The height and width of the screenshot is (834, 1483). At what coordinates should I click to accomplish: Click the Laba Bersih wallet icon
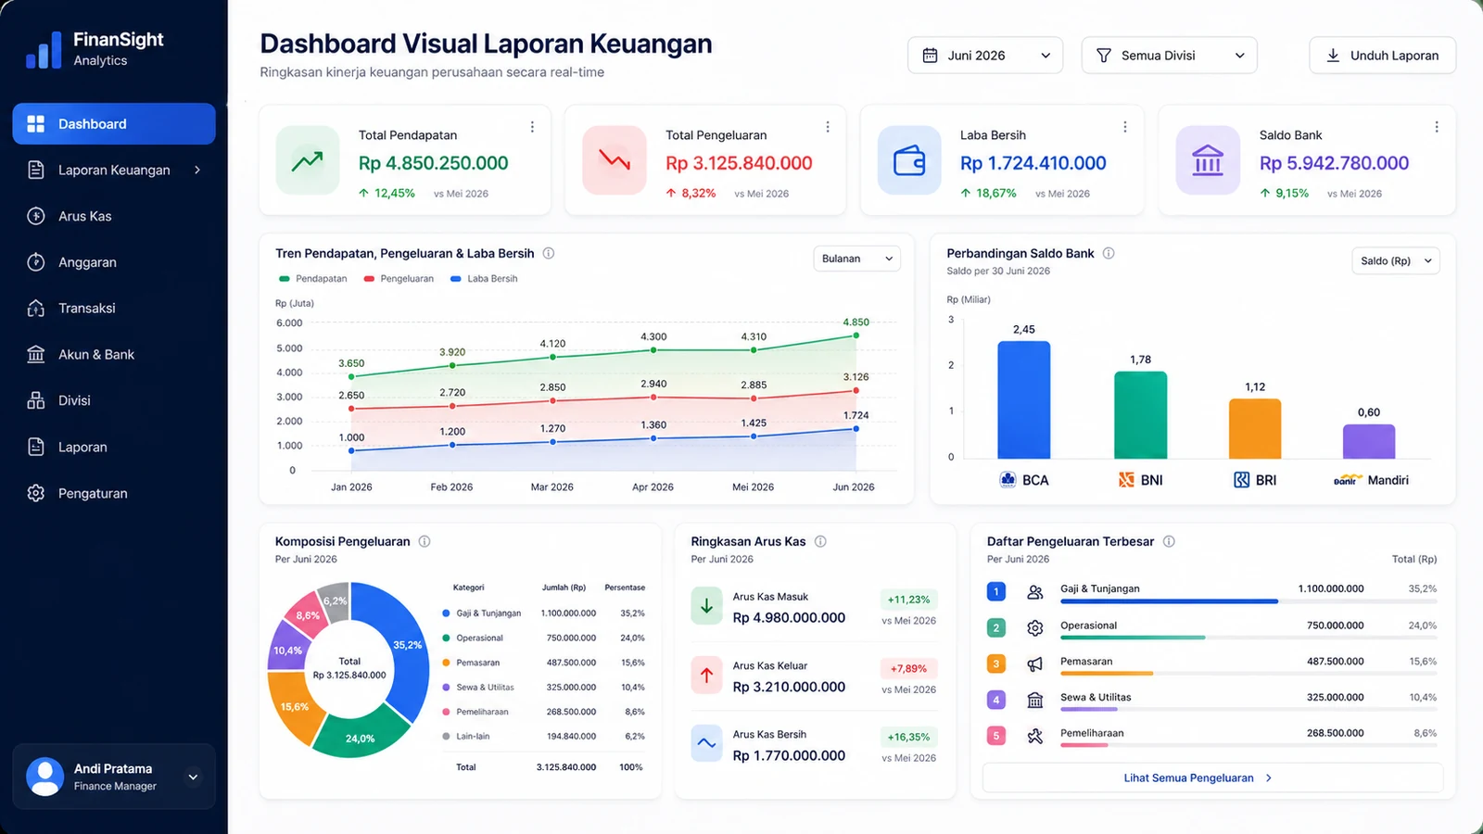[x=909, y=160]
